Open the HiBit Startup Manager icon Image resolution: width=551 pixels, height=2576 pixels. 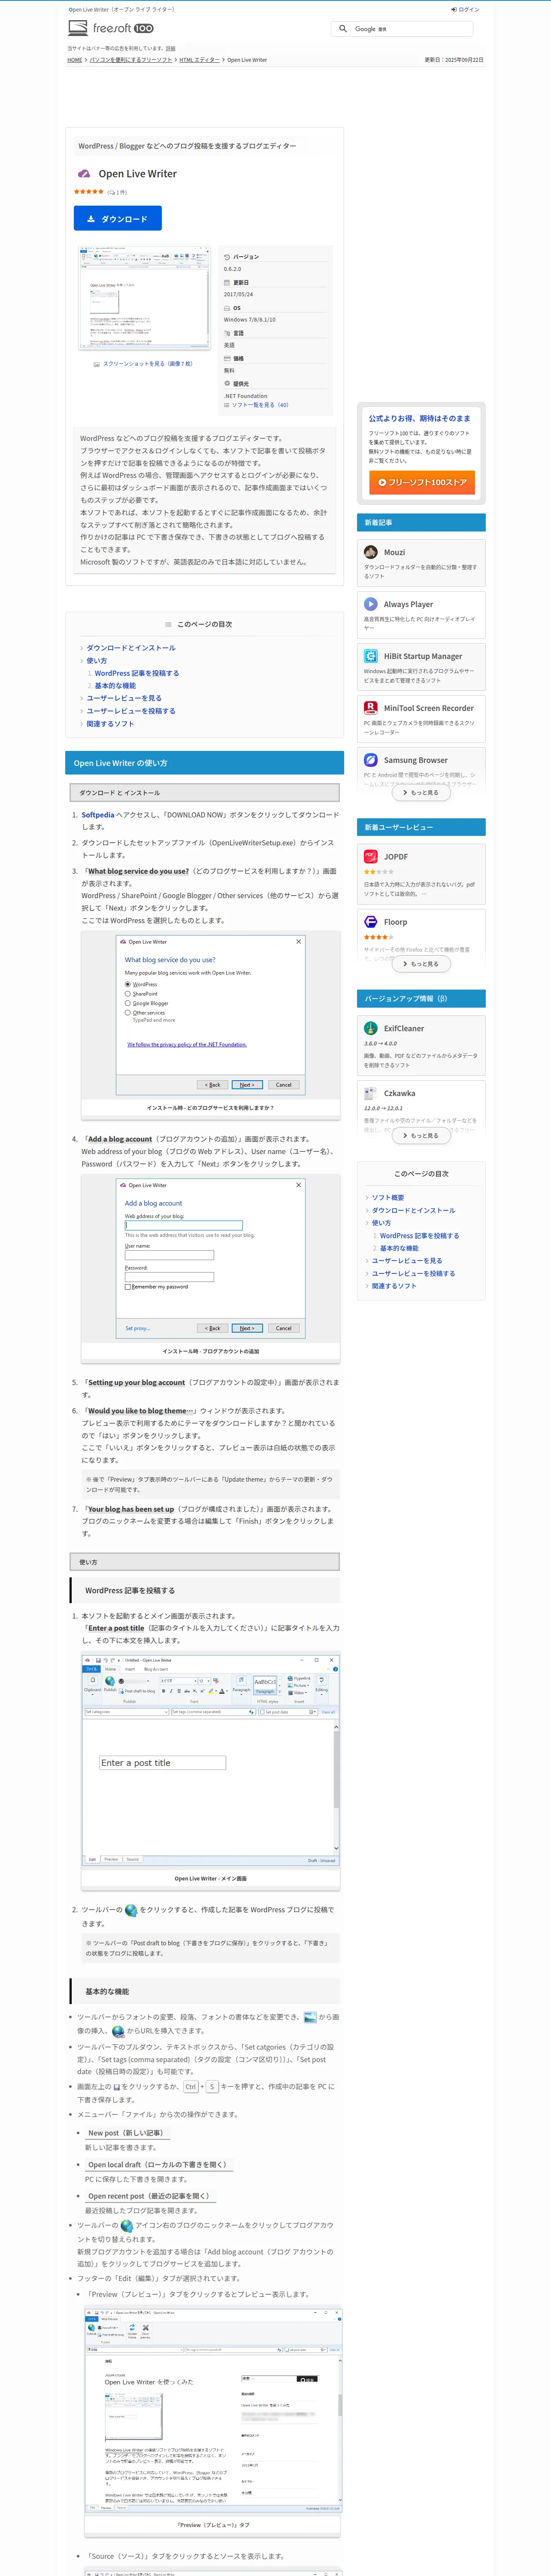371,656
